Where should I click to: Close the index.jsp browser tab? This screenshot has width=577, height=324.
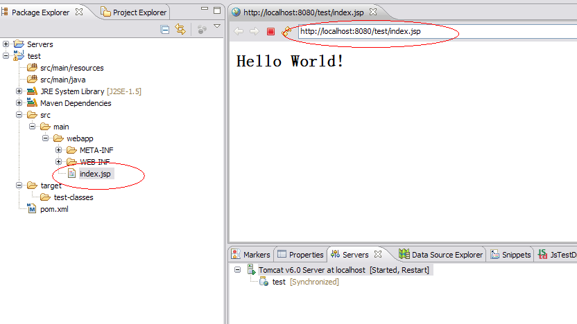tap(373, 12)
